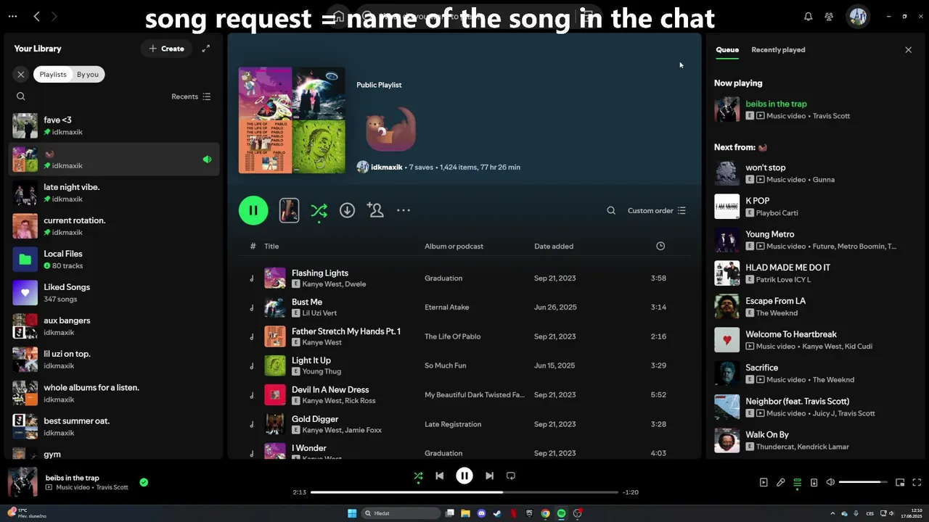This screenshot has width=929, height=522.
Task: Click the Create button in library
Action: point(166,49)
